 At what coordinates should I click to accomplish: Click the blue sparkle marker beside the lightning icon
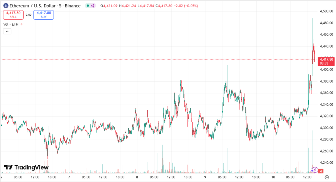pos(312,171)
